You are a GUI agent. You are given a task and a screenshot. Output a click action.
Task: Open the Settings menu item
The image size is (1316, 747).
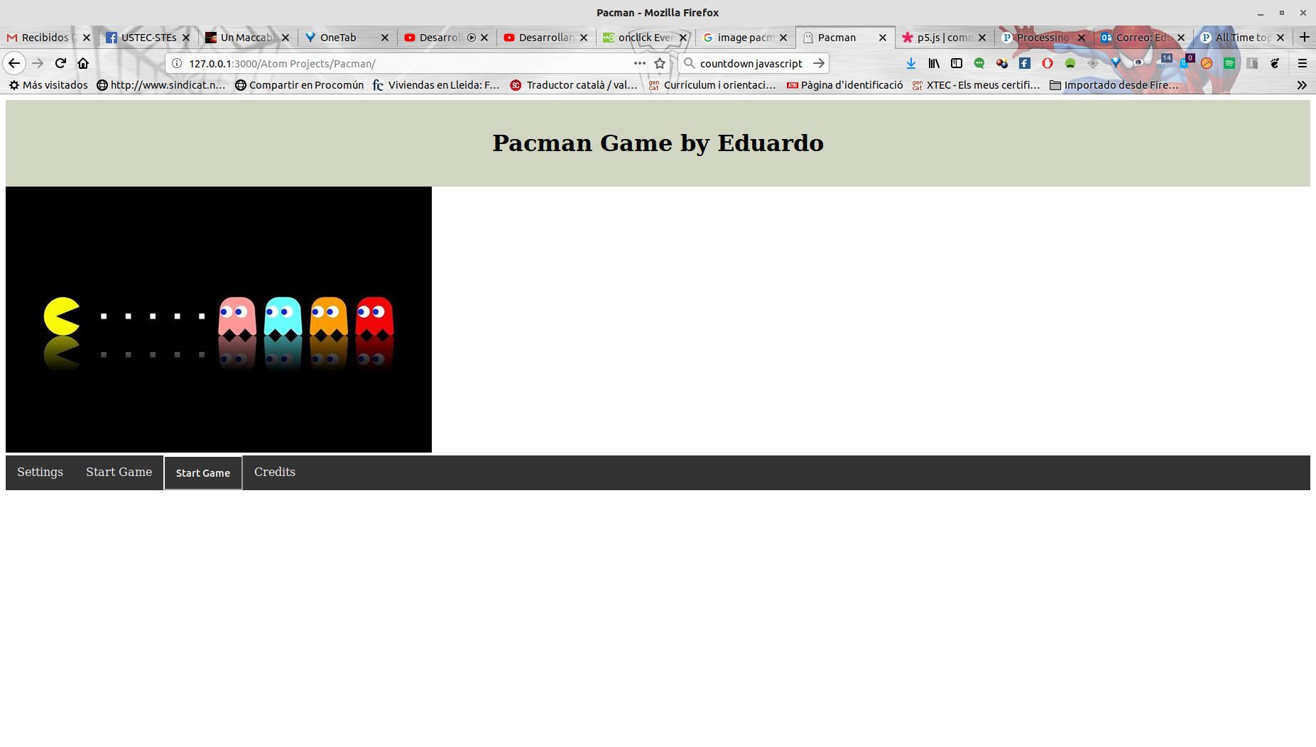[x=40, y=472]
